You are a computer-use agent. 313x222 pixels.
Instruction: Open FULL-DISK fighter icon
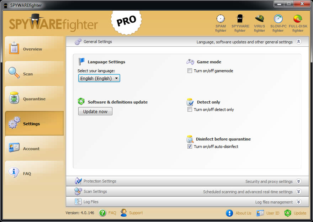(298, 19)
